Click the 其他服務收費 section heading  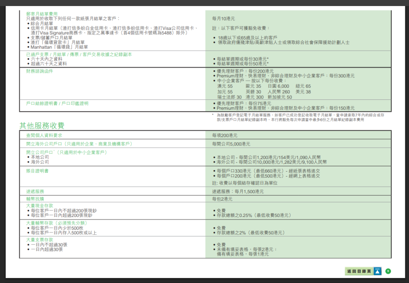point(42,126)
